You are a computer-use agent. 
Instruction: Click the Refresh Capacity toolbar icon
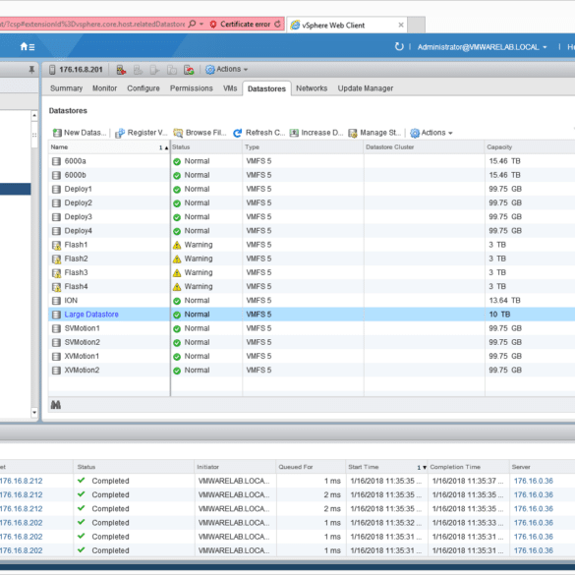coord(238,133)
